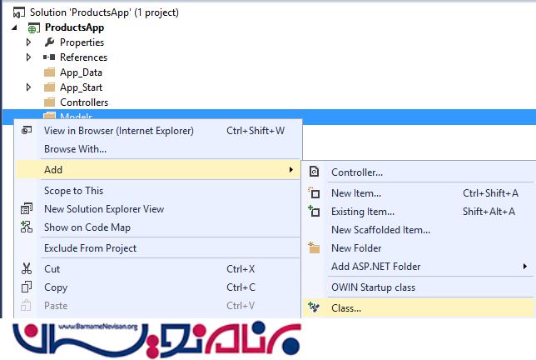The height and width of the screenshot is (360, 536).
Task: Click the Show on Code Map icon
Action: (x=27, y=227)
